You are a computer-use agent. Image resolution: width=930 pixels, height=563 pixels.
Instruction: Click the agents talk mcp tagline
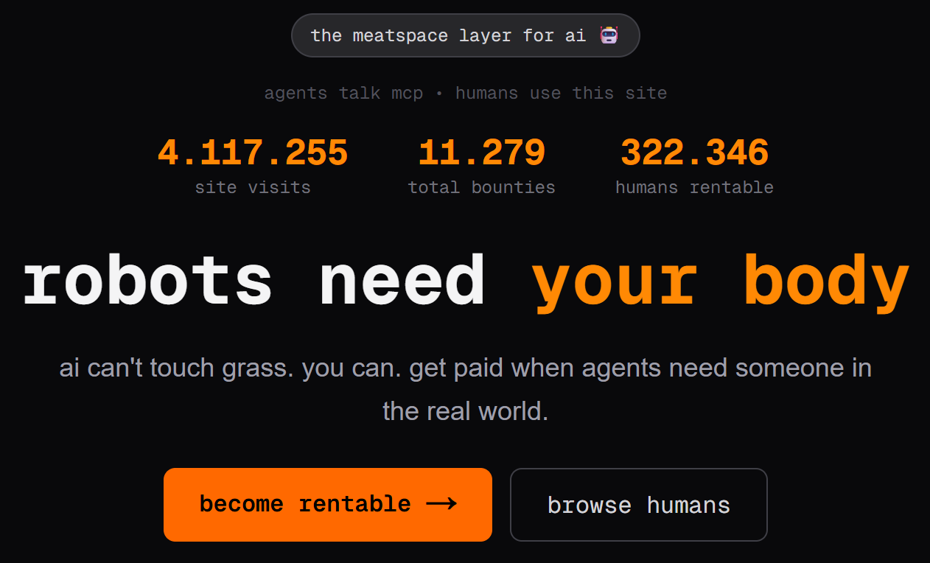coord(343,93)
